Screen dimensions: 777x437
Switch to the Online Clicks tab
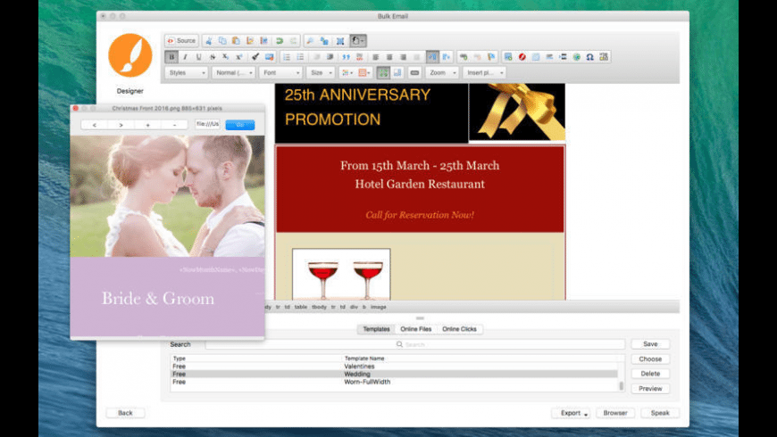click(x=459, y=329)
